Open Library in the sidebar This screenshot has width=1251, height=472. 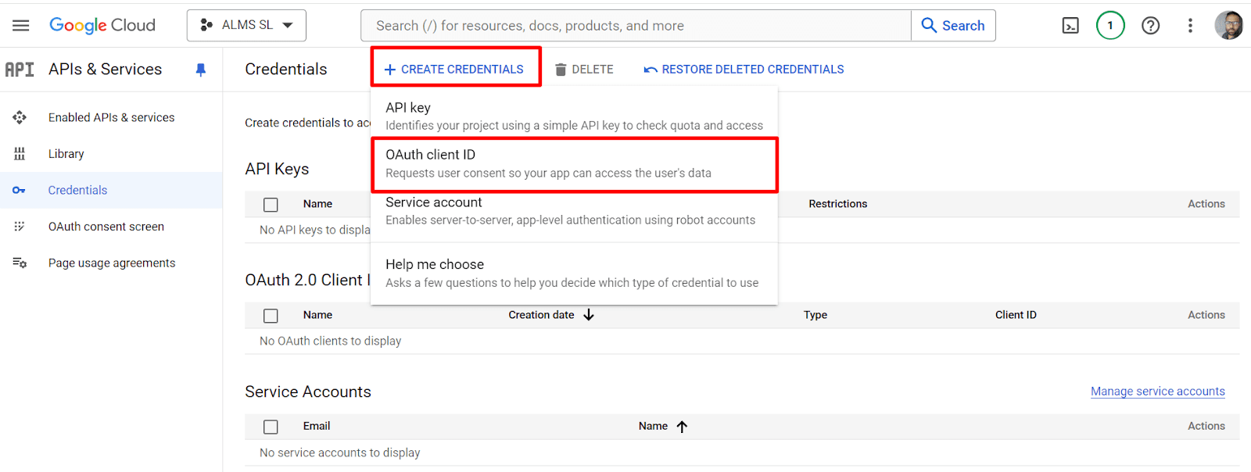click(x=111, y=154)
